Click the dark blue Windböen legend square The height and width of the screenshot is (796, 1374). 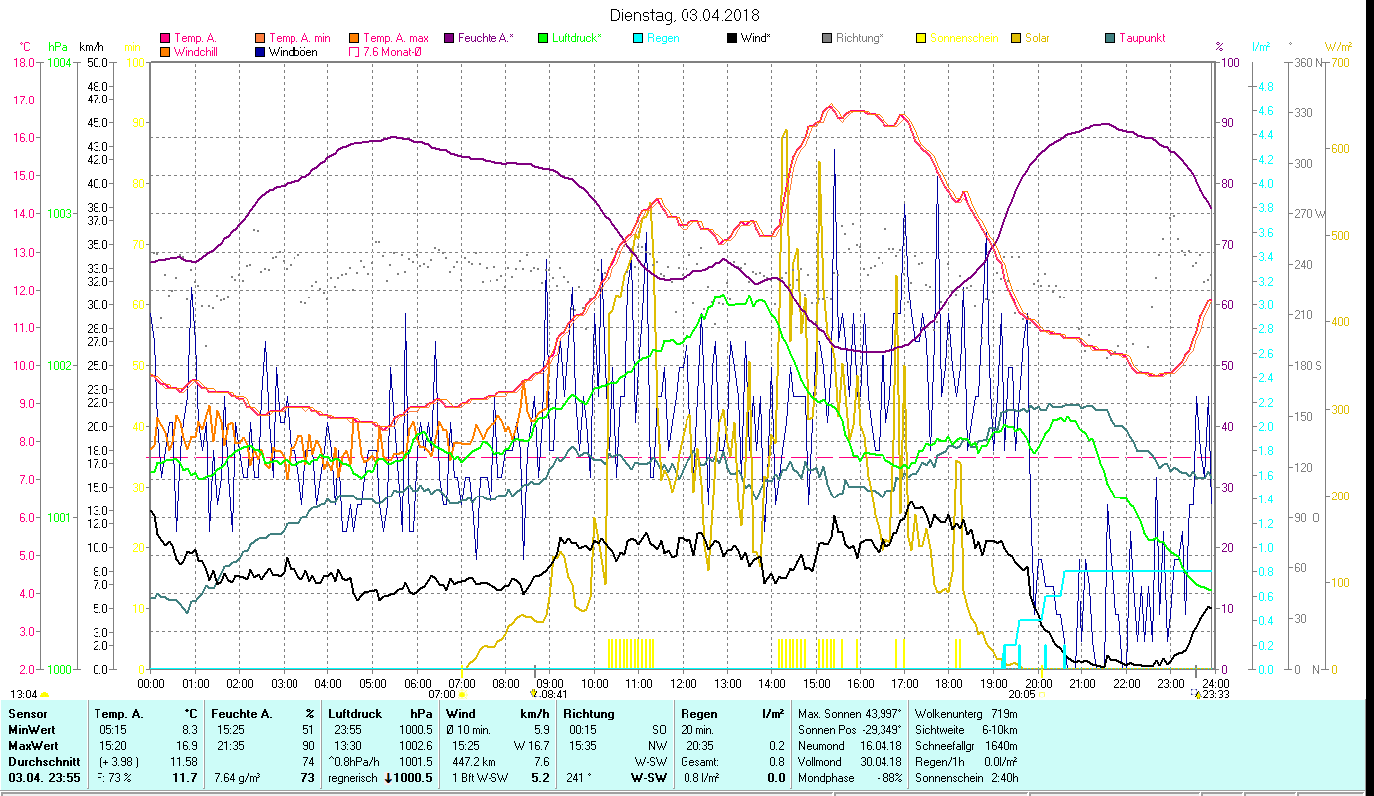261,52
